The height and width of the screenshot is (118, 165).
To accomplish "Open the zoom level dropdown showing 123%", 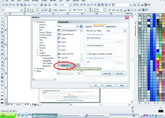I will (70, 5).
